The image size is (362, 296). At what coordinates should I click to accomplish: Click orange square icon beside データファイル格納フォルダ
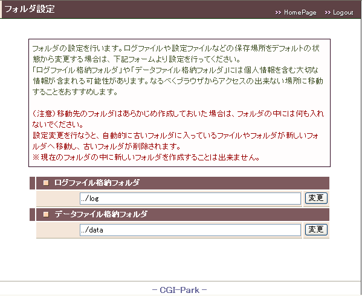click(46, 214)
